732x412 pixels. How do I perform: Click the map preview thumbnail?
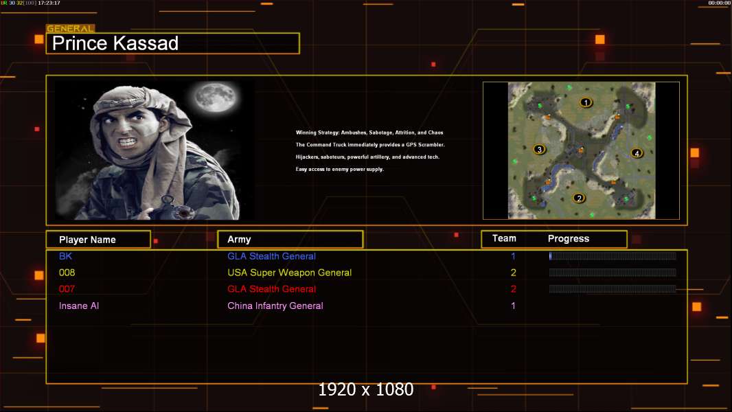click(x=581, y=150)
